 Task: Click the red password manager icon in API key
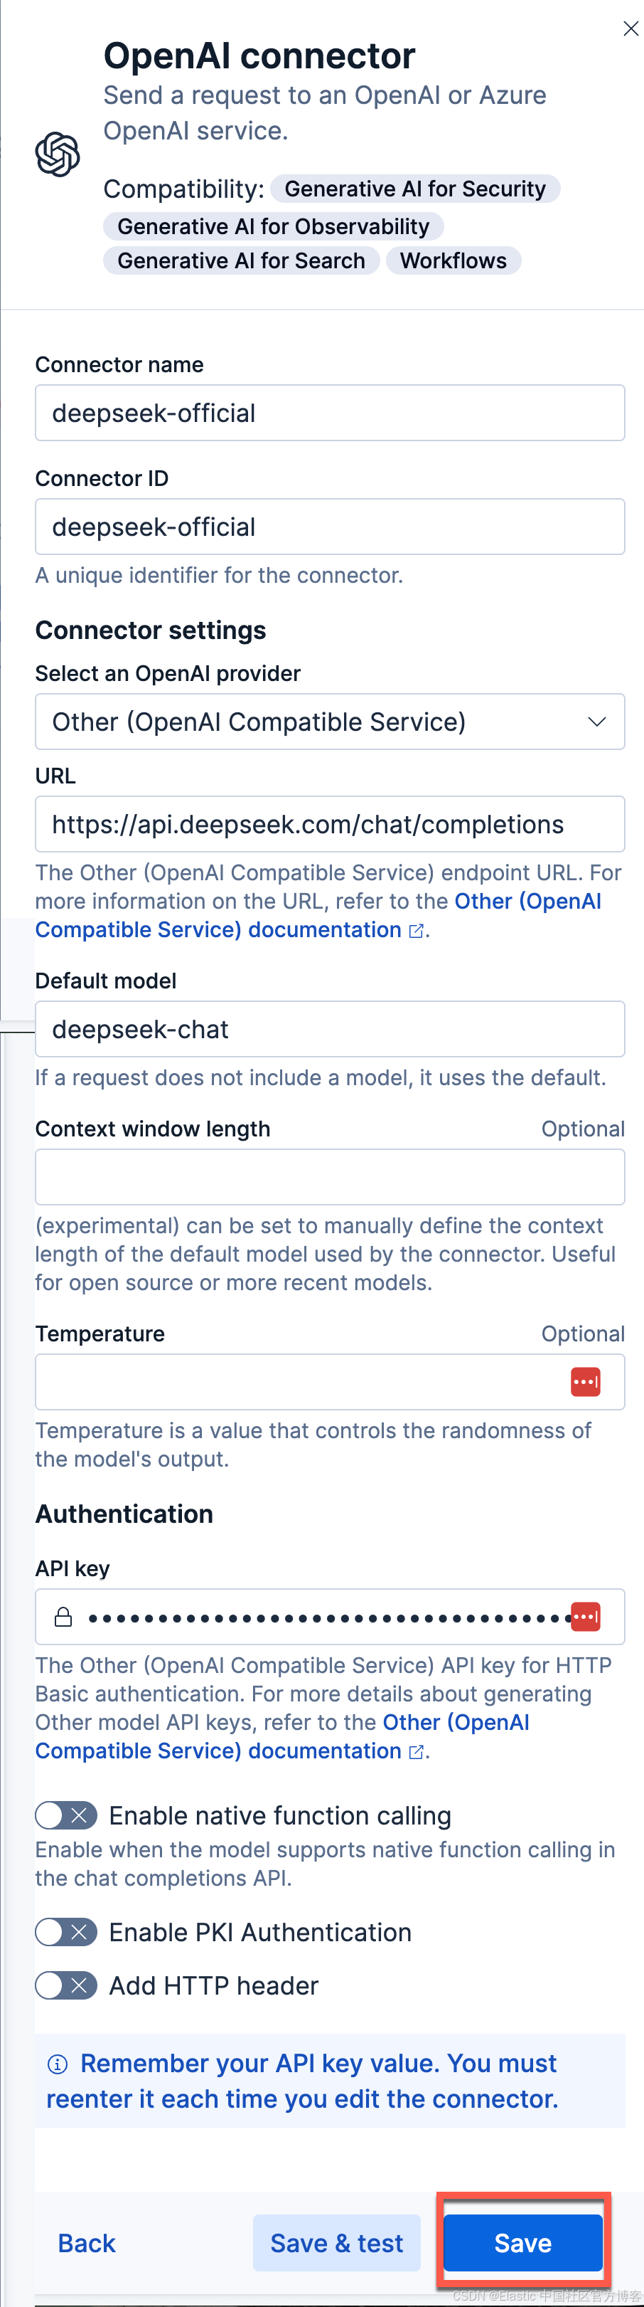585,1617
